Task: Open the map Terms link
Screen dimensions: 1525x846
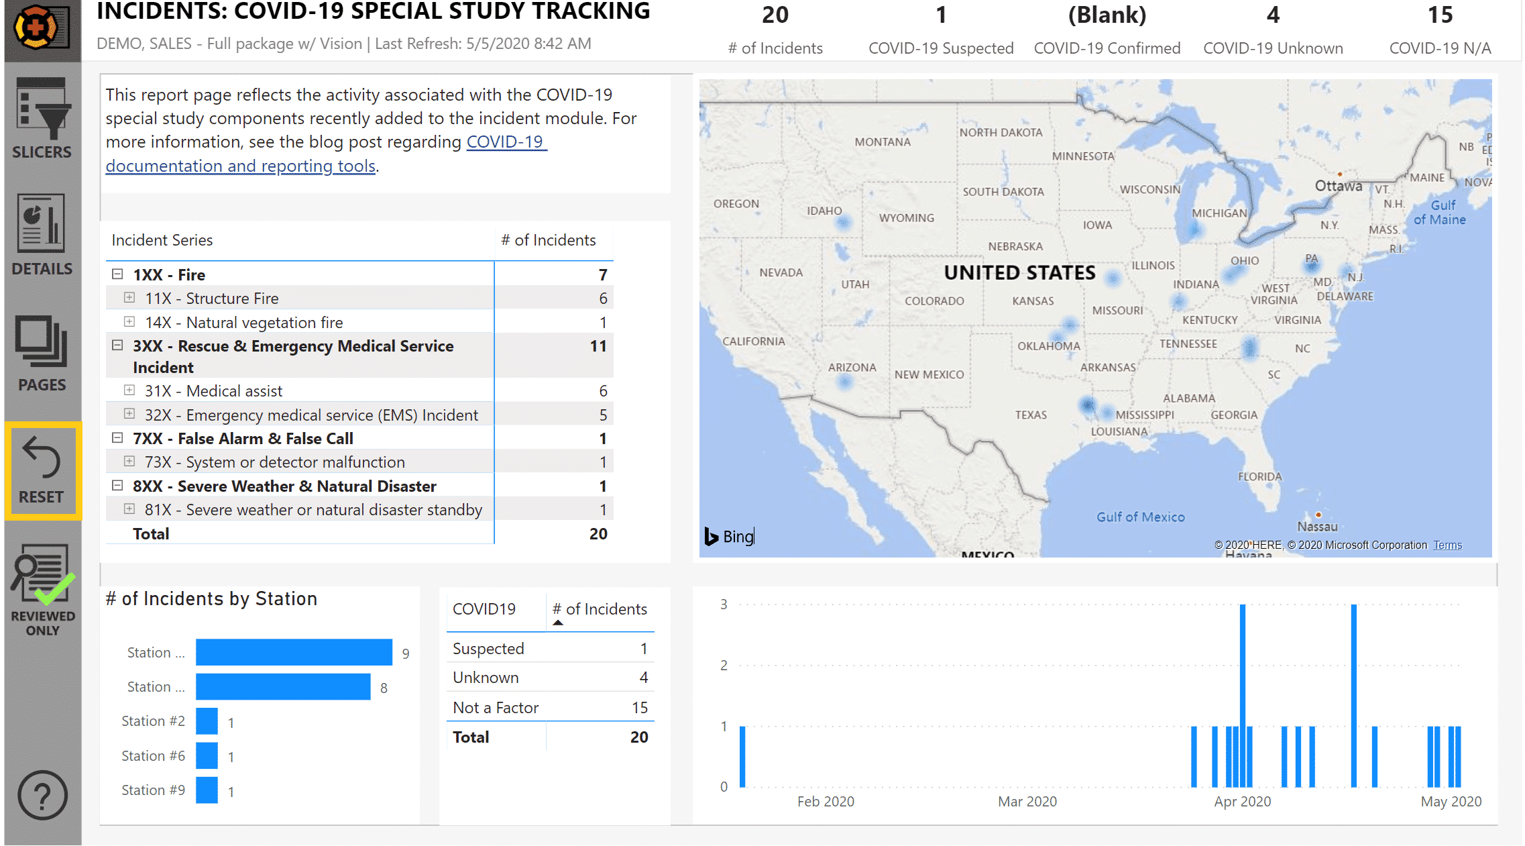Action: coord(1447,545)
